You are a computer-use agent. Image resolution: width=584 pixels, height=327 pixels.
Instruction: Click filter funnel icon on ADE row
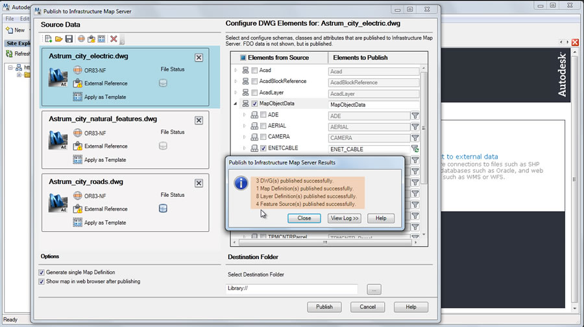(415, 115)
